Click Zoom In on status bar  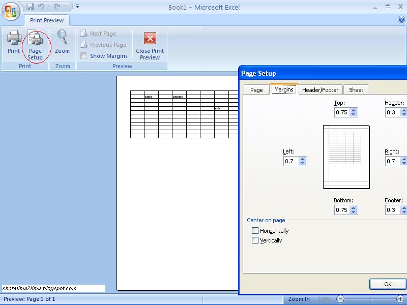pos(299,299)
